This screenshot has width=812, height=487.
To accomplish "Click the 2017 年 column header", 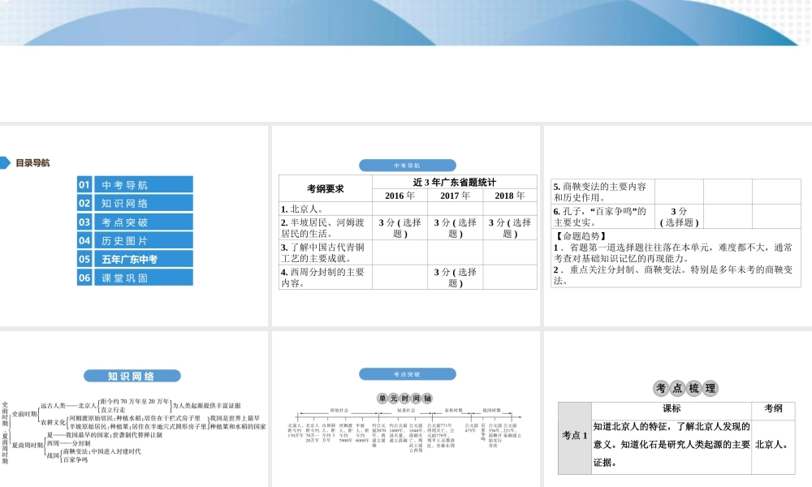I will click(456, 196).
